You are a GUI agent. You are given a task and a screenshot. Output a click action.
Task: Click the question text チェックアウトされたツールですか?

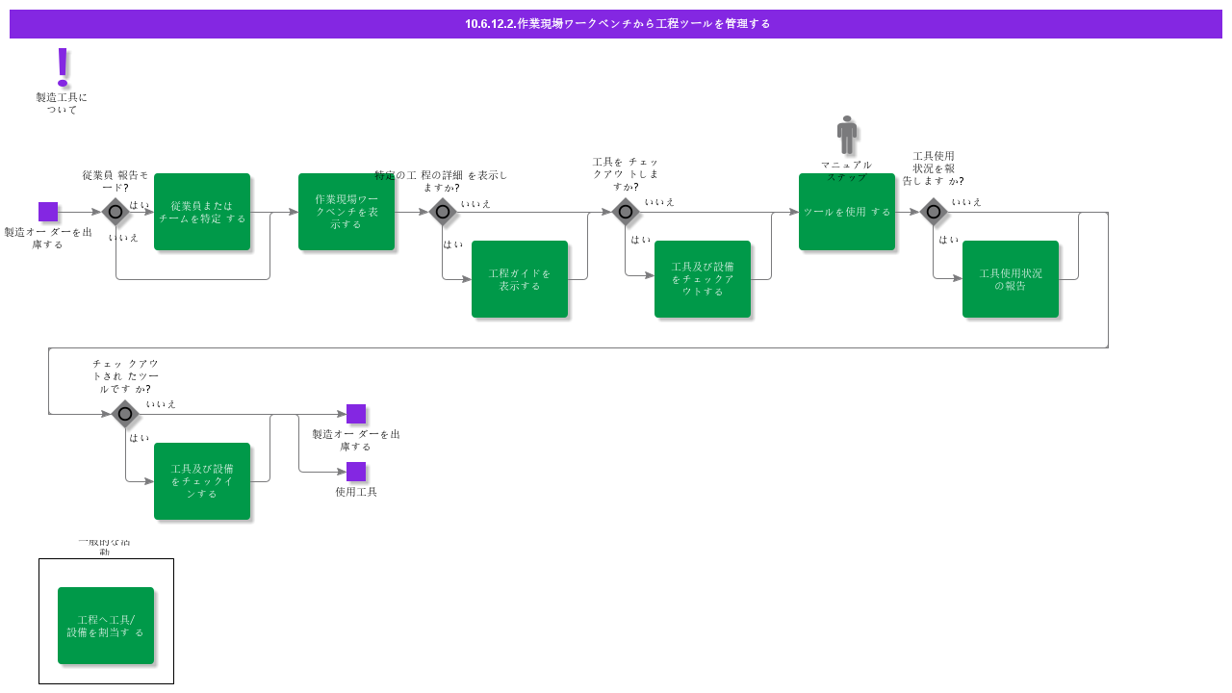click(x=125, y=376)
